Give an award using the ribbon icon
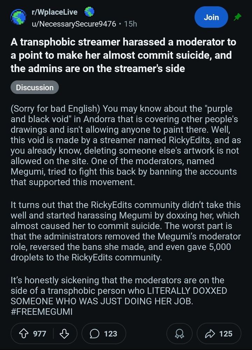Viewport: 252px width, 350px height. pyautogui.click(x=179, y=334)
